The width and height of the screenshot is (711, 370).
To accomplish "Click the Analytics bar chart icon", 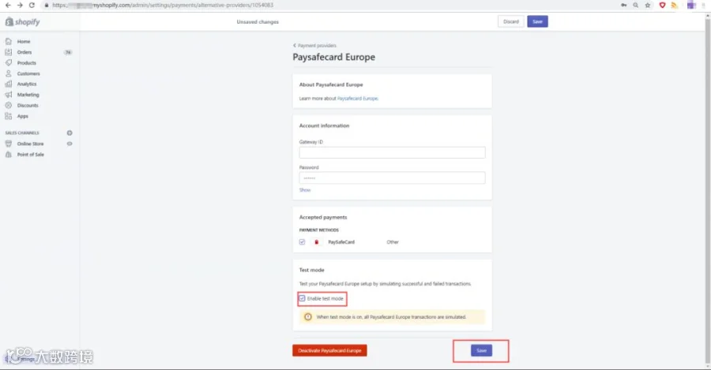I will tap(8, 84).
